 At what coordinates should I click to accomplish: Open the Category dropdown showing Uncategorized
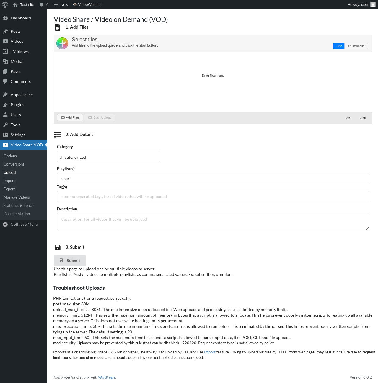[x=109, y=156]
